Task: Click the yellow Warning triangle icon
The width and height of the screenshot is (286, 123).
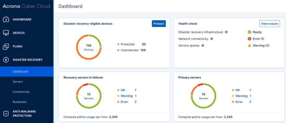Action: point(250,45)
